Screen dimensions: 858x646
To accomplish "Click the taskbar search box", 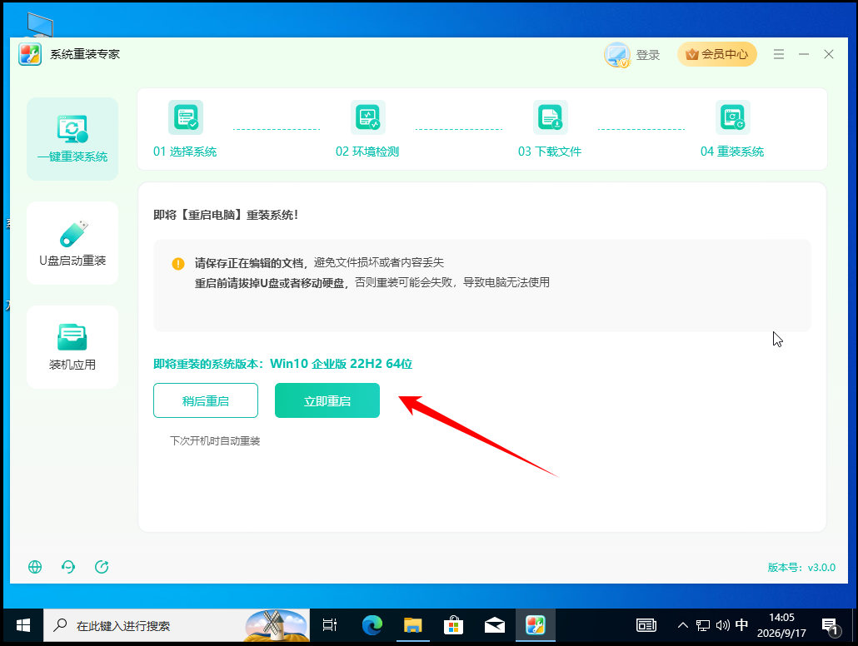I will [177, 625].
